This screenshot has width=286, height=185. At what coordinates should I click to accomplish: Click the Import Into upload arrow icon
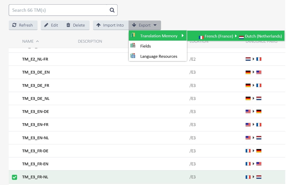(99, 25)
